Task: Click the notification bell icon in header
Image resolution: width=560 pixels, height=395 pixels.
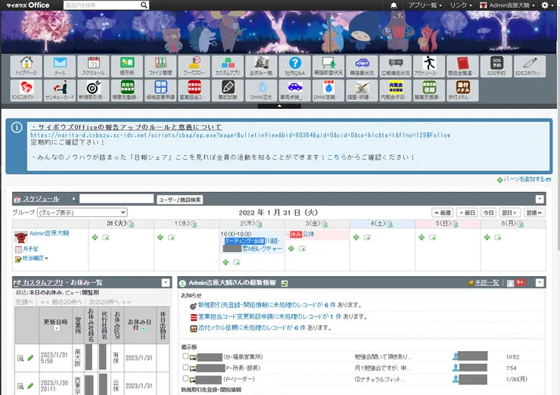Action: [x=394, y=5]
